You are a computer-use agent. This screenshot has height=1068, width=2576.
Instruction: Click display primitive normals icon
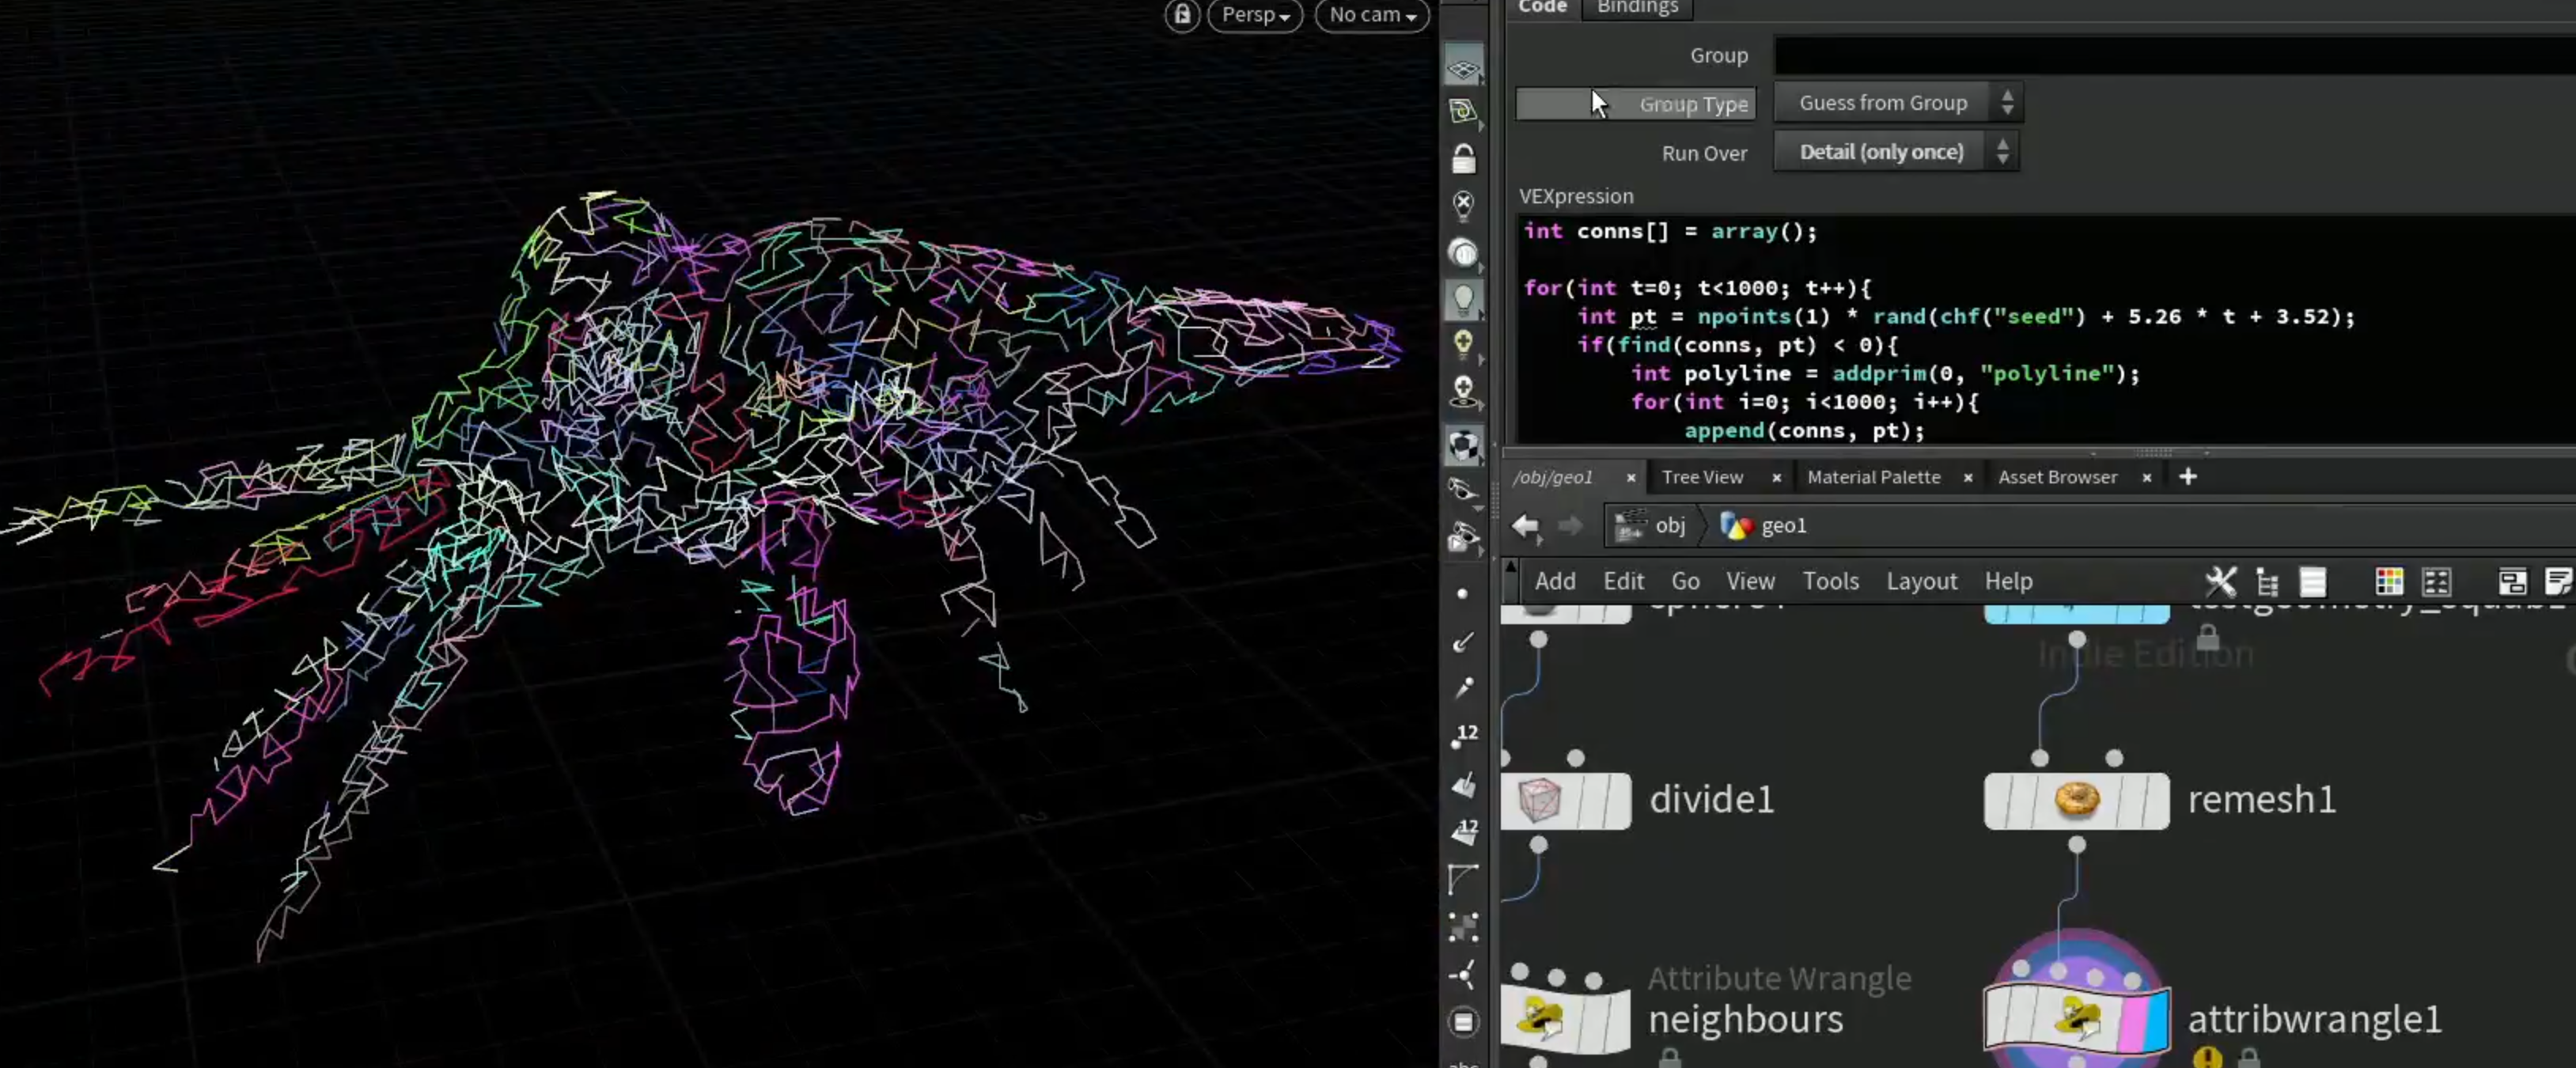point(1463,784)
